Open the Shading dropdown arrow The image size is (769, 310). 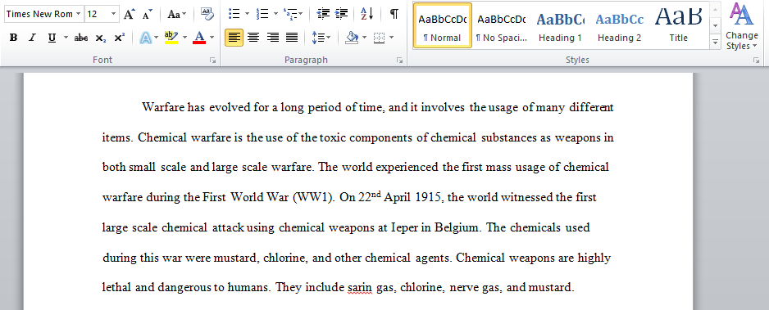[x=364, y=38]
